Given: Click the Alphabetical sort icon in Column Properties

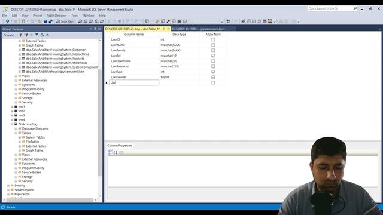Looking at the screenshot, I should (115, 152).
